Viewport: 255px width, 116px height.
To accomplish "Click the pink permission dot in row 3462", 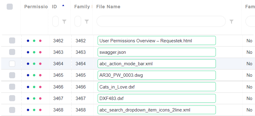I will pos(40,41).
